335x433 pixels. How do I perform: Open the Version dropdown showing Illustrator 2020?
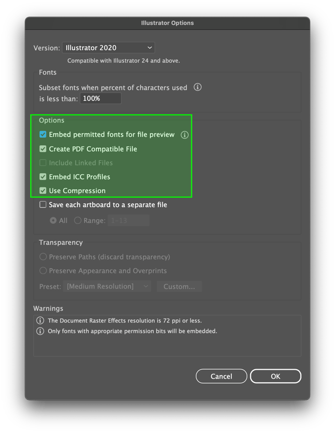pyautogui.click(x=108, y=48)
